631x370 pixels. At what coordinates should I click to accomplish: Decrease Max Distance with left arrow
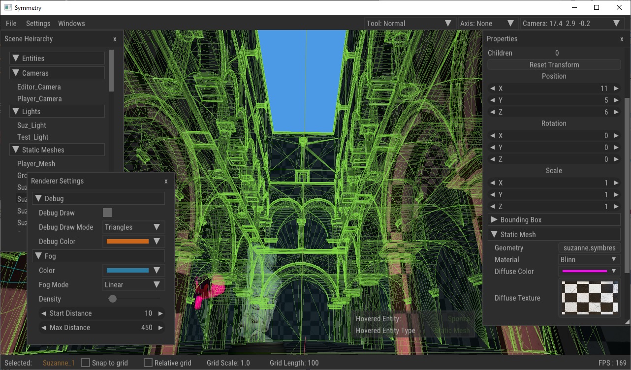point(43,327)
